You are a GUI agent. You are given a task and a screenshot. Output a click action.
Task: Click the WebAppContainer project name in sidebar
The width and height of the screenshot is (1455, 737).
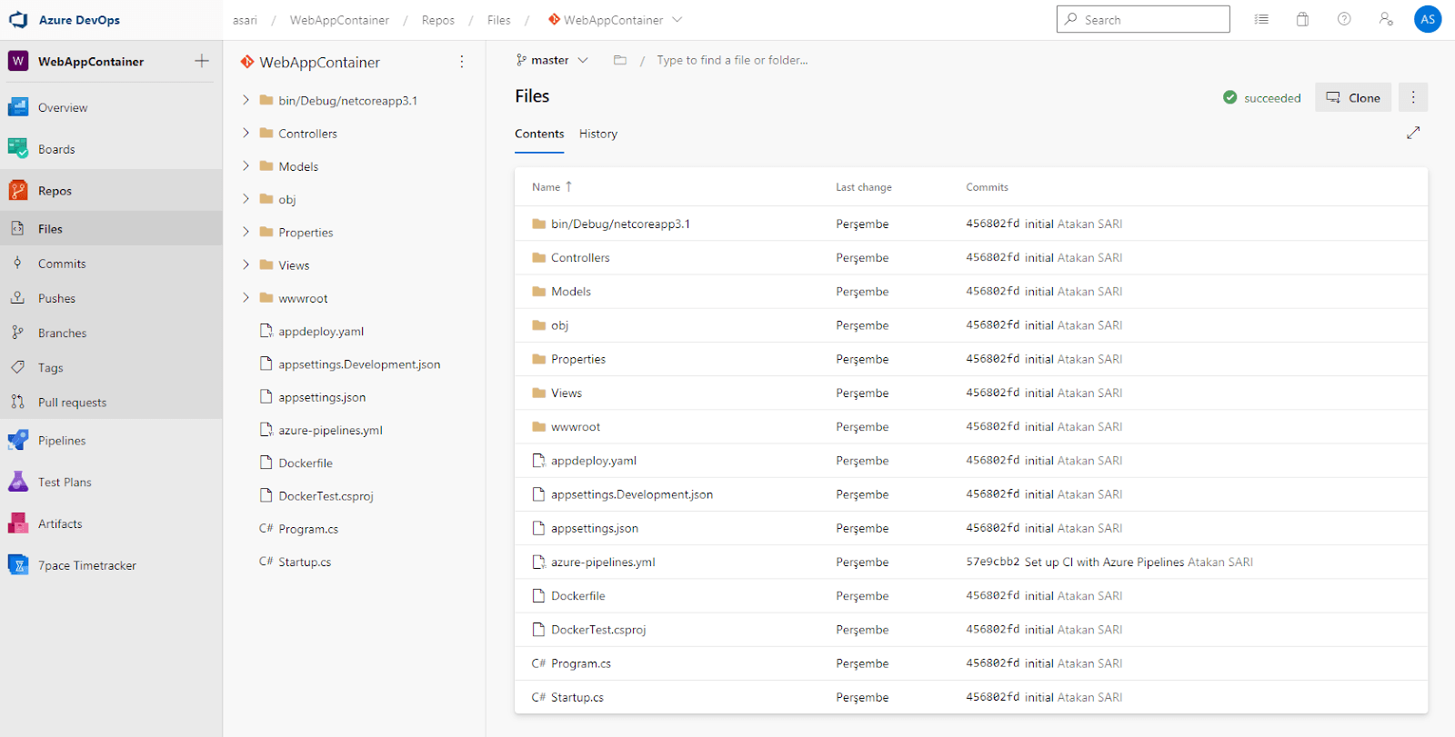point(91,62)
